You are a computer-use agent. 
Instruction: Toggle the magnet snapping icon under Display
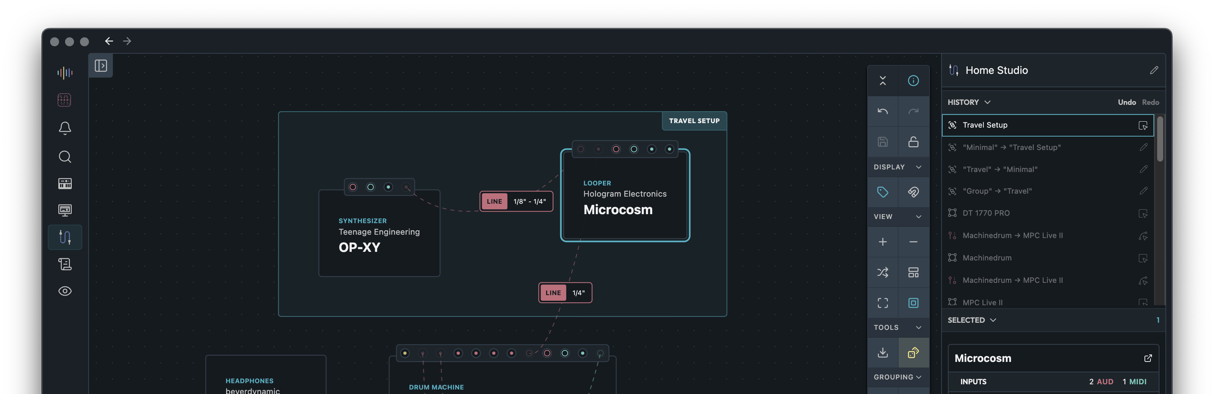coord(913,192)
